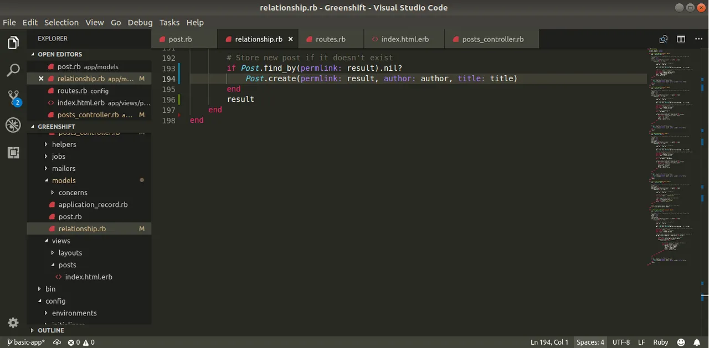Open the File menu

pyautogui.click(x=9, y=22)
